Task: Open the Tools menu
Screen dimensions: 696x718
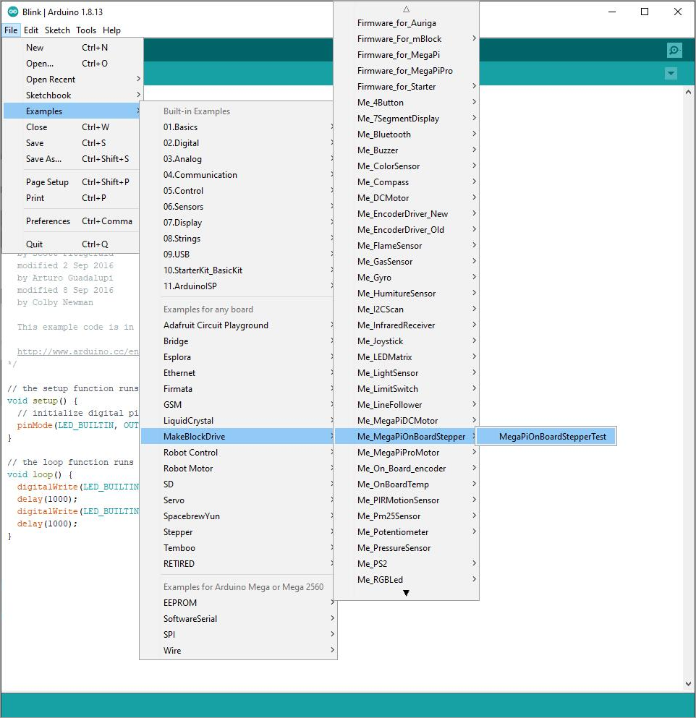Action: 86,30
